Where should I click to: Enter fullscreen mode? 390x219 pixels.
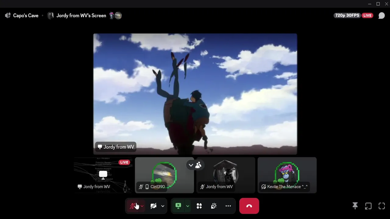[x=382, y=206]
